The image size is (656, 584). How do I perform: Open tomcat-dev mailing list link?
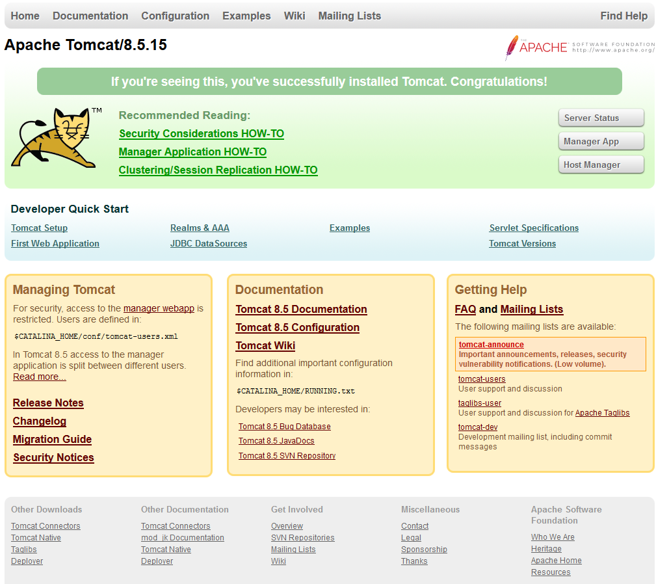tap(478, 427)
